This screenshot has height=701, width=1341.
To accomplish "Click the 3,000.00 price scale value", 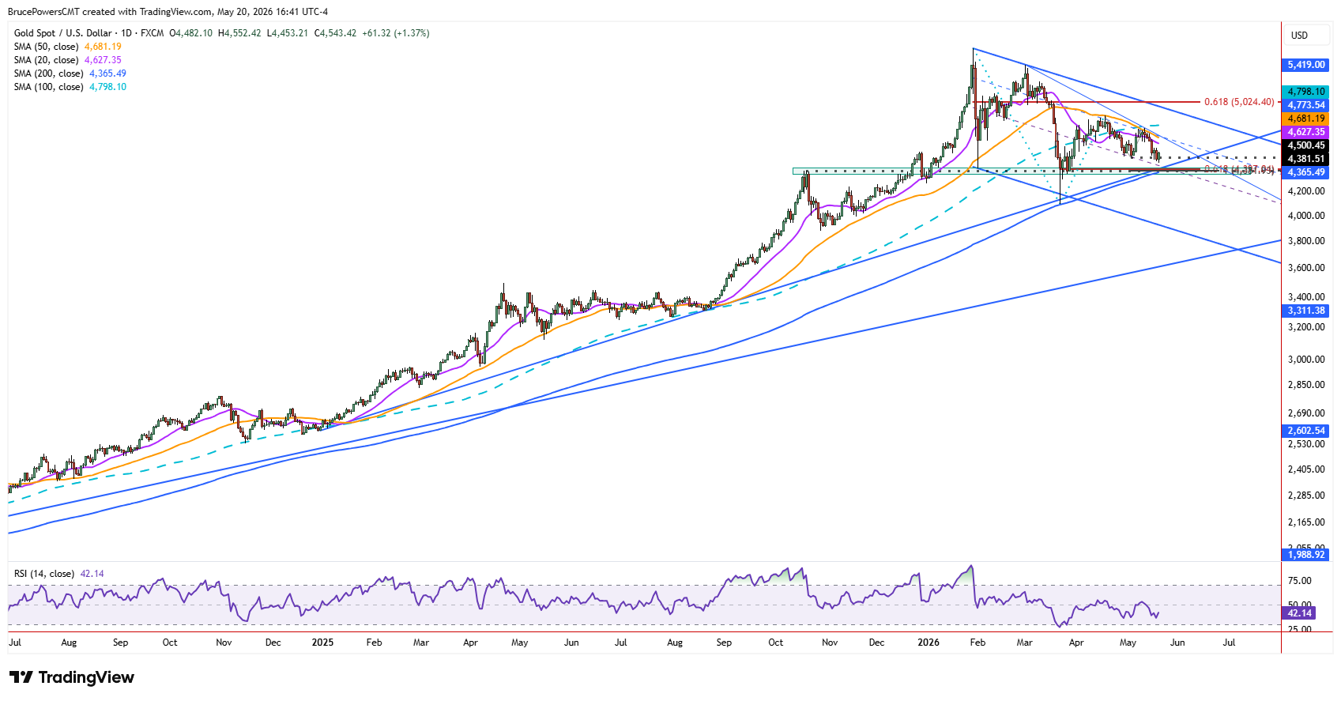I will (1306, 360).
